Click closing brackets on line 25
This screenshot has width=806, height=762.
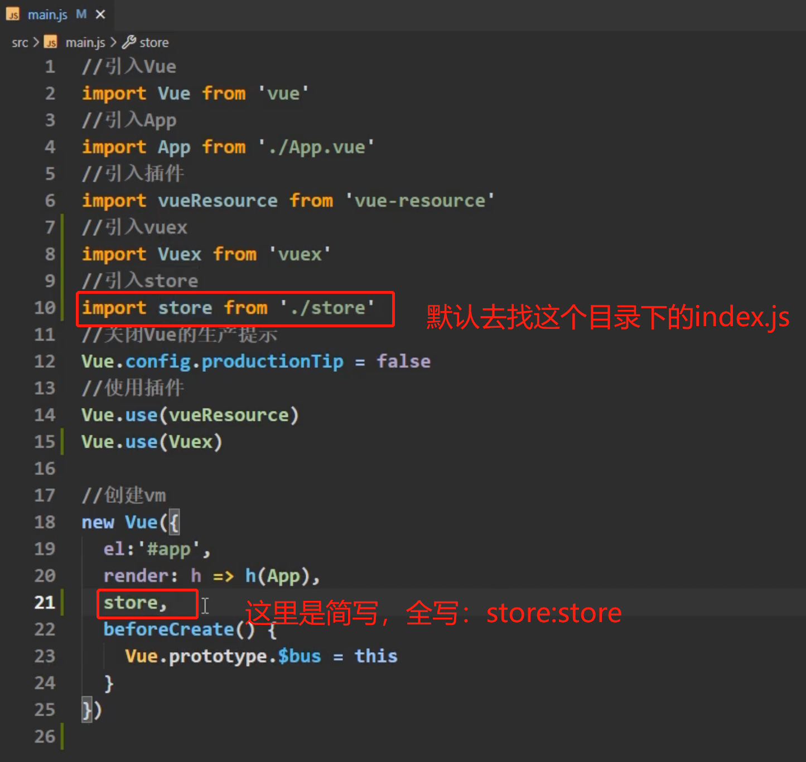tap(92, 710)
